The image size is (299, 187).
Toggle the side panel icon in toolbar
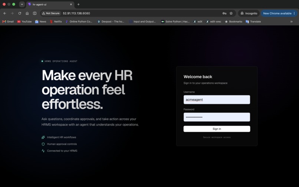pyautogui.click(x=35, y=13)
